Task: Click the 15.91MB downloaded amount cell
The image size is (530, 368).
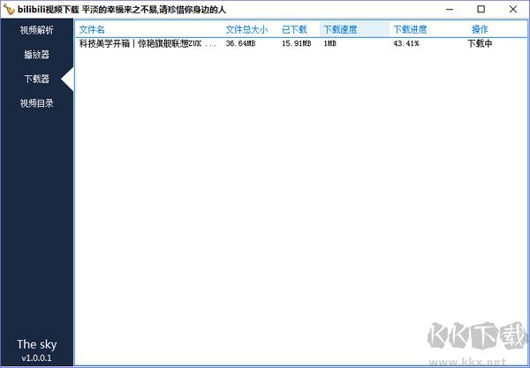Action: [296, 42]
